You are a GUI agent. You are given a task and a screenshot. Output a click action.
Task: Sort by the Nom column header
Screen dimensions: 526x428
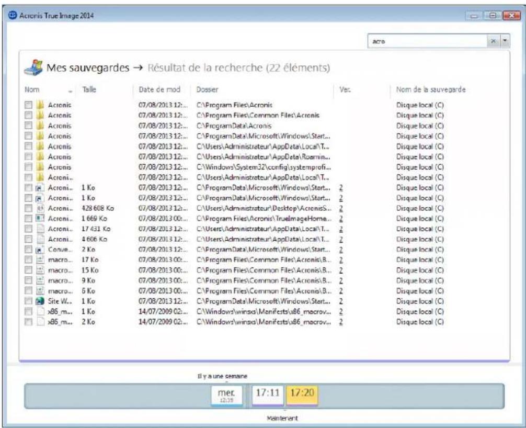click(32, 89)
